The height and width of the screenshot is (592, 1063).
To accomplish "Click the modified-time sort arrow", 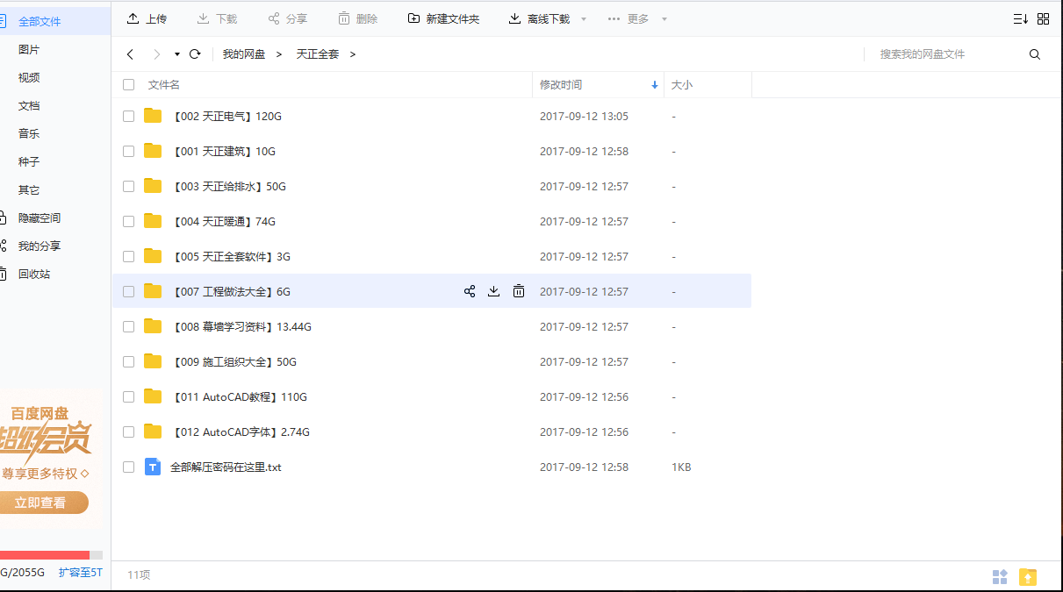I will click(x=654, y=85).
